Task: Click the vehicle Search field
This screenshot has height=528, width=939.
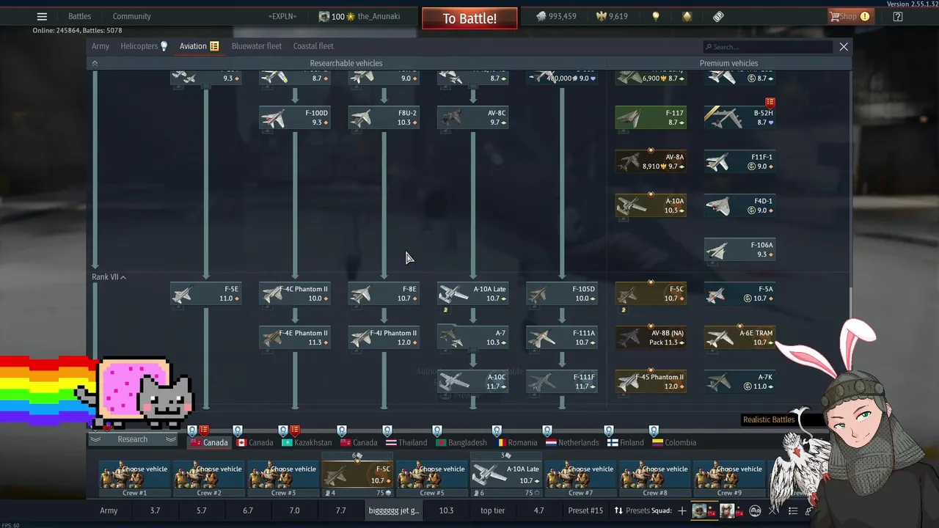Action: pos(767,47)
